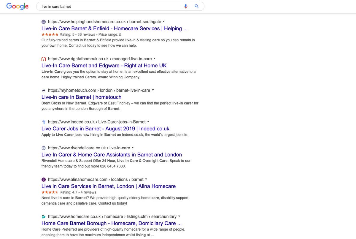Screen dimensions: 356x239
Task: Expand dropdown arrow next to alinahomecare.com URL
Action: click(x=146, y=179)
